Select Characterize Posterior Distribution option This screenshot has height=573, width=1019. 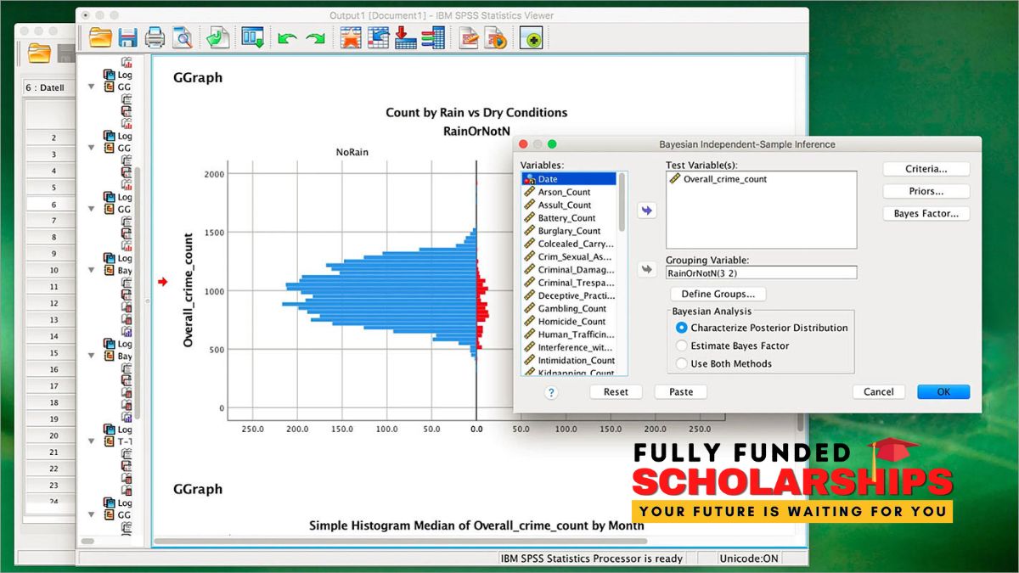click(x=762, y=328)
